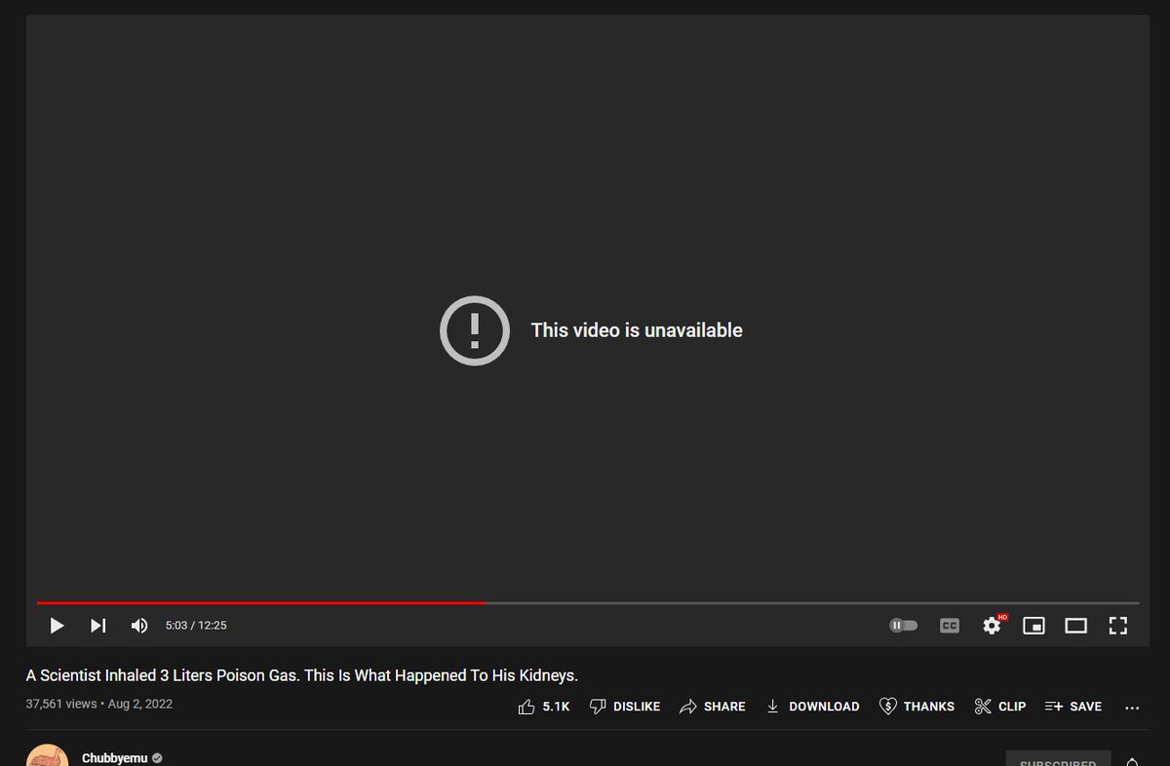1170x766 pixels.
Task: Click the 5:03 / 12:25 time display
Action: point(196,626)
